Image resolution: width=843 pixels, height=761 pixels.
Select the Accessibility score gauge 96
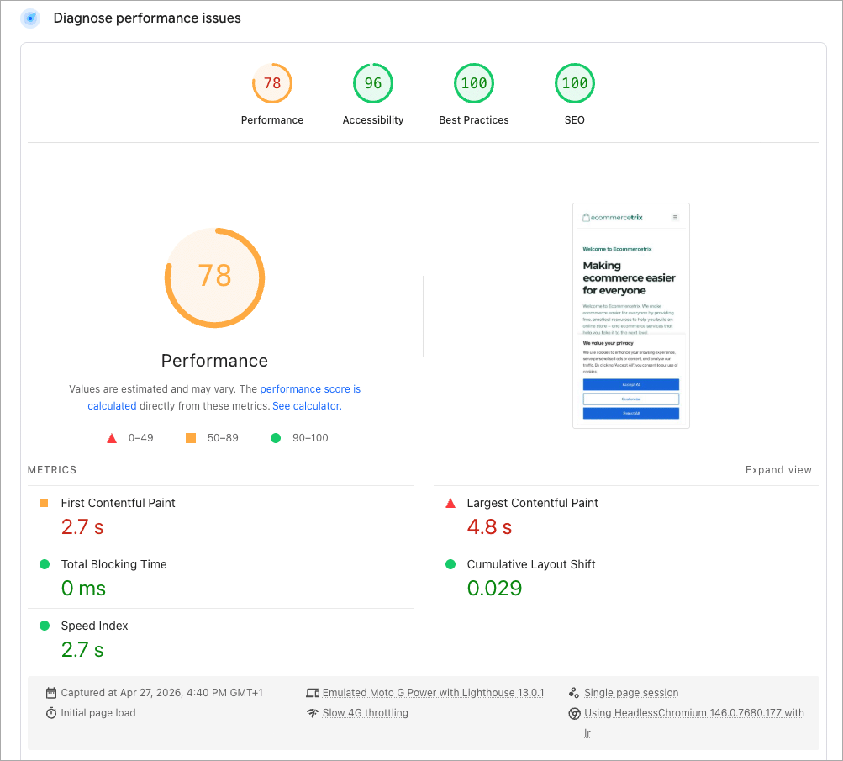[x=373, y=83]
